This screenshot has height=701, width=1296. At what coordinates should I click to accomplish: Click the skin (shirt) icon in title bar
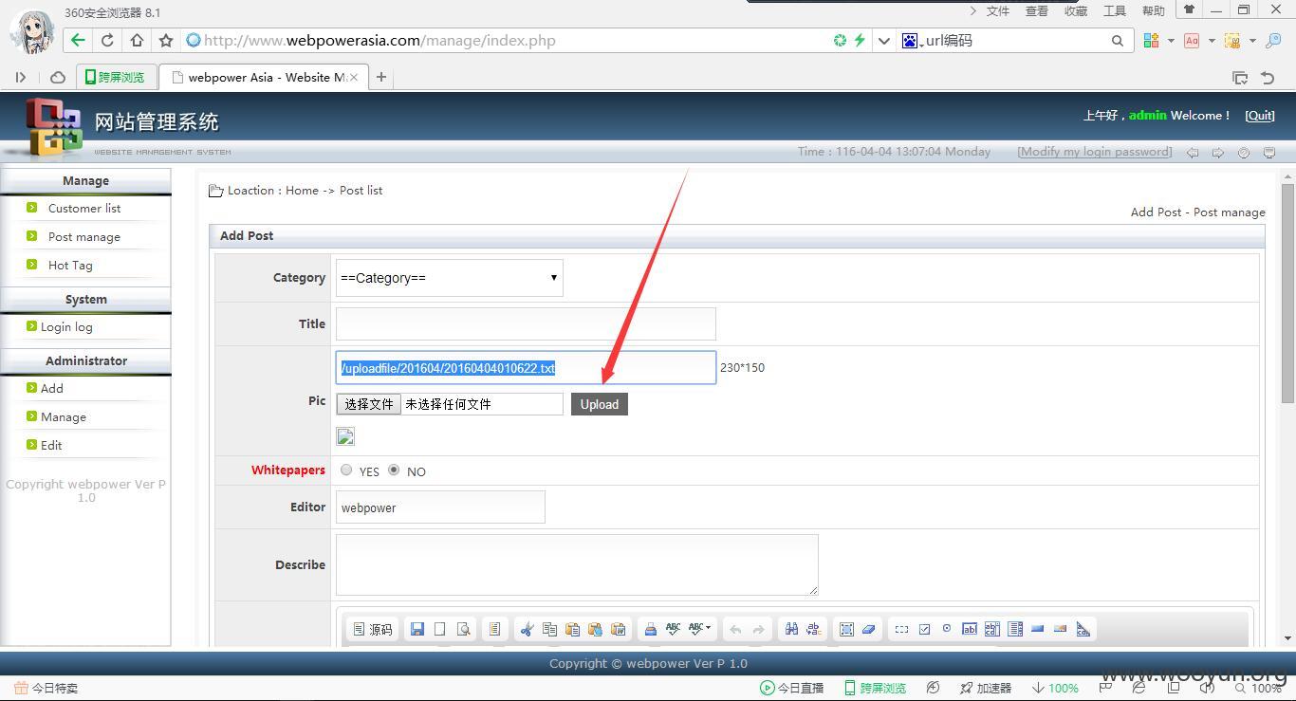click(1188, 9)
